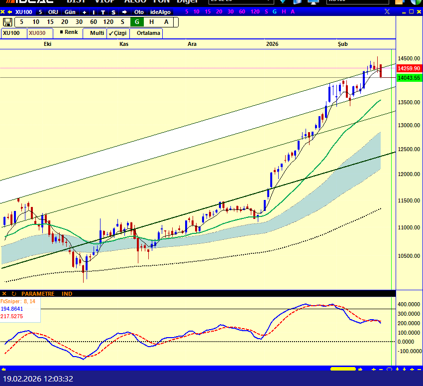This screenshot has height=386, width=423.
Task: Select magenta H weekly shortcut in title bar
Action: point(284,11)
